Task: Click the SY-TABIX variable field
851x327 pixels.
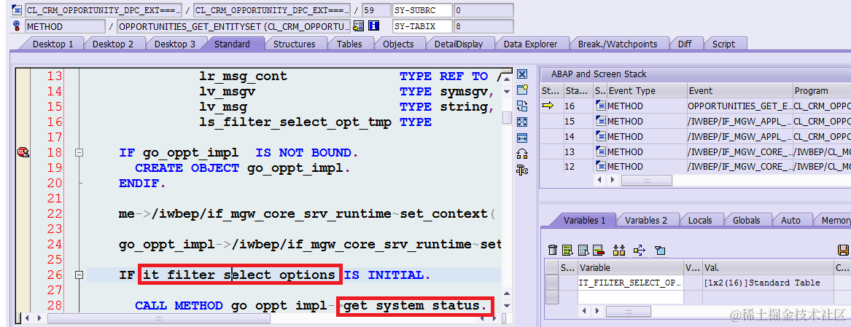Action: (x=422, y=26)
